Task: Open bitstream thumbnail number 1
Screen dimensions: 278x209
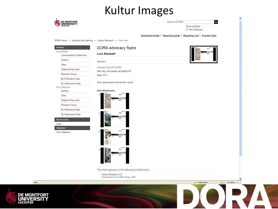Action: [115, 101]
